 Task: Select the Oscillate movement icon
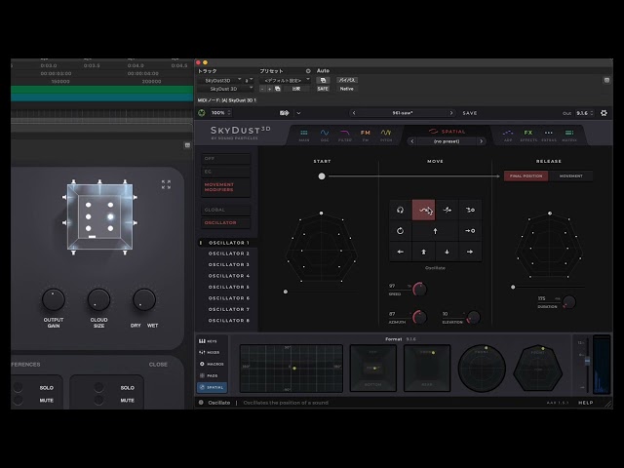pyautogui.click(x=423, y=211)
